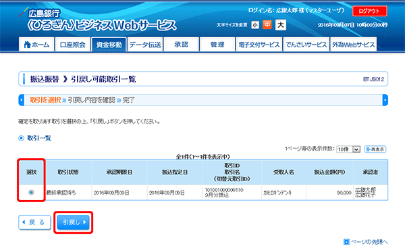Set font size to 中

[x=267, y=25]
